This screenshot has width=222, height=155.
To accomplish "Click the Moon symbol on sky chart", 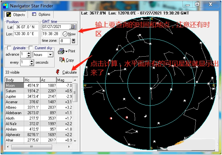I will click(145, 116).
